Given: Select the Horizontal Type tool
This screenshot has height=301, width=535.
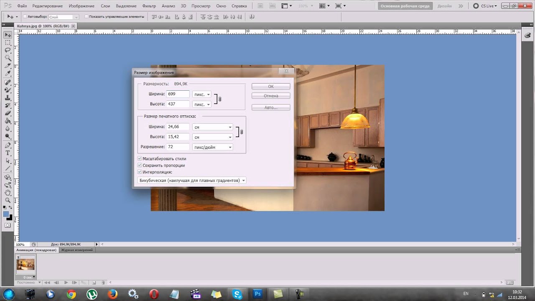Looking at the screenshot, I should coord(8,153).
